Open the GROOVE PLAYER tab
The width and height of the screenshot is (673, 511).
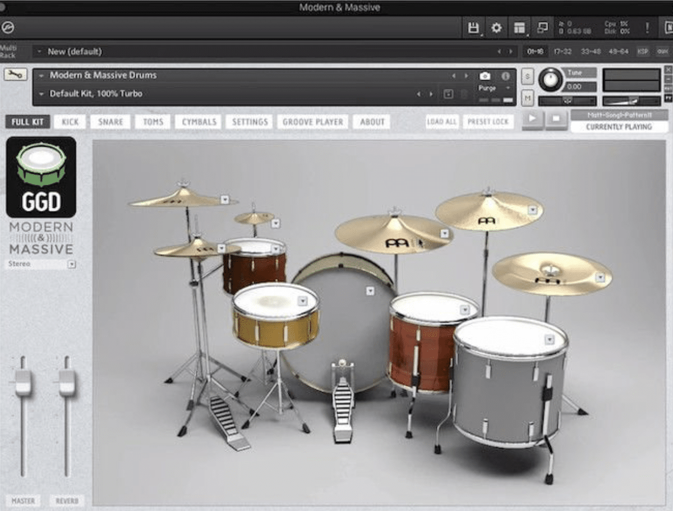tap(314, 122)
